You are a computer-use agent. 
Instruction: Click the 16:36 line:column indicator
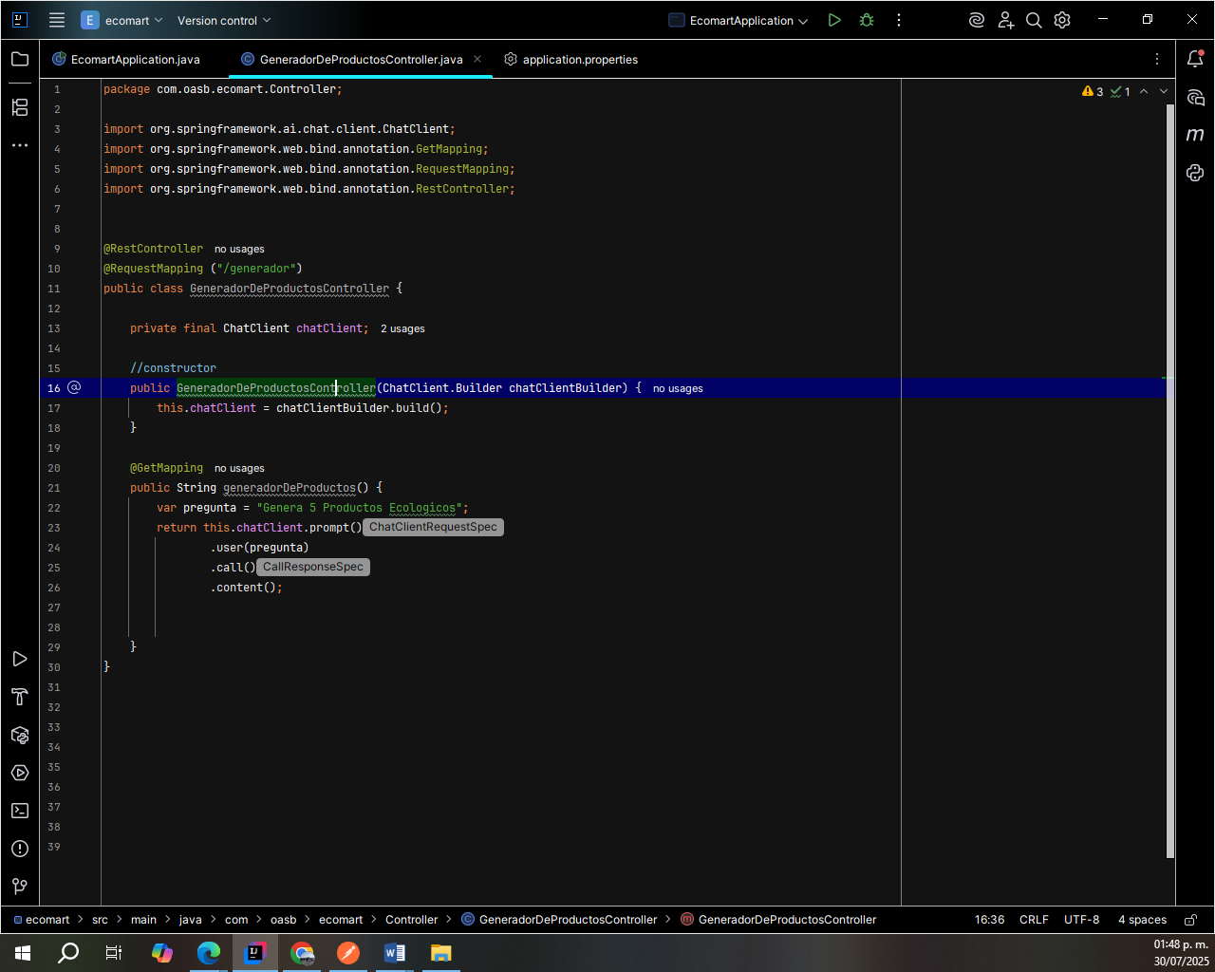tap(989, 919)
